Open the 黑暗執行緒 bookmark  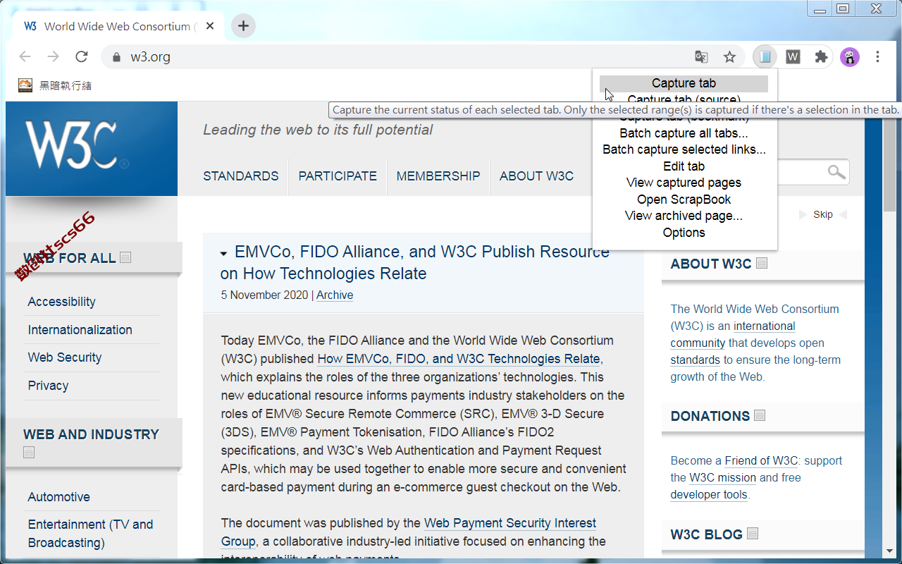coord(55,85)
